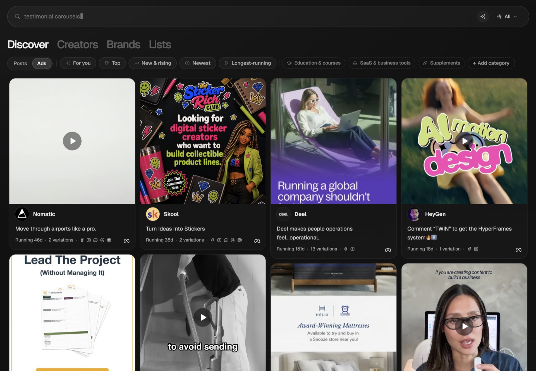Viewport: 536px width, 371px height.
Task: Play the Nomatic ad video
Action: tap(72, 141)
